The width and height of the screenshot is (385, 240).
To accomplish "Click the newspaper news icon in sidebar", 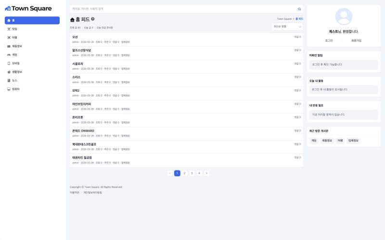I will [9, 81].
